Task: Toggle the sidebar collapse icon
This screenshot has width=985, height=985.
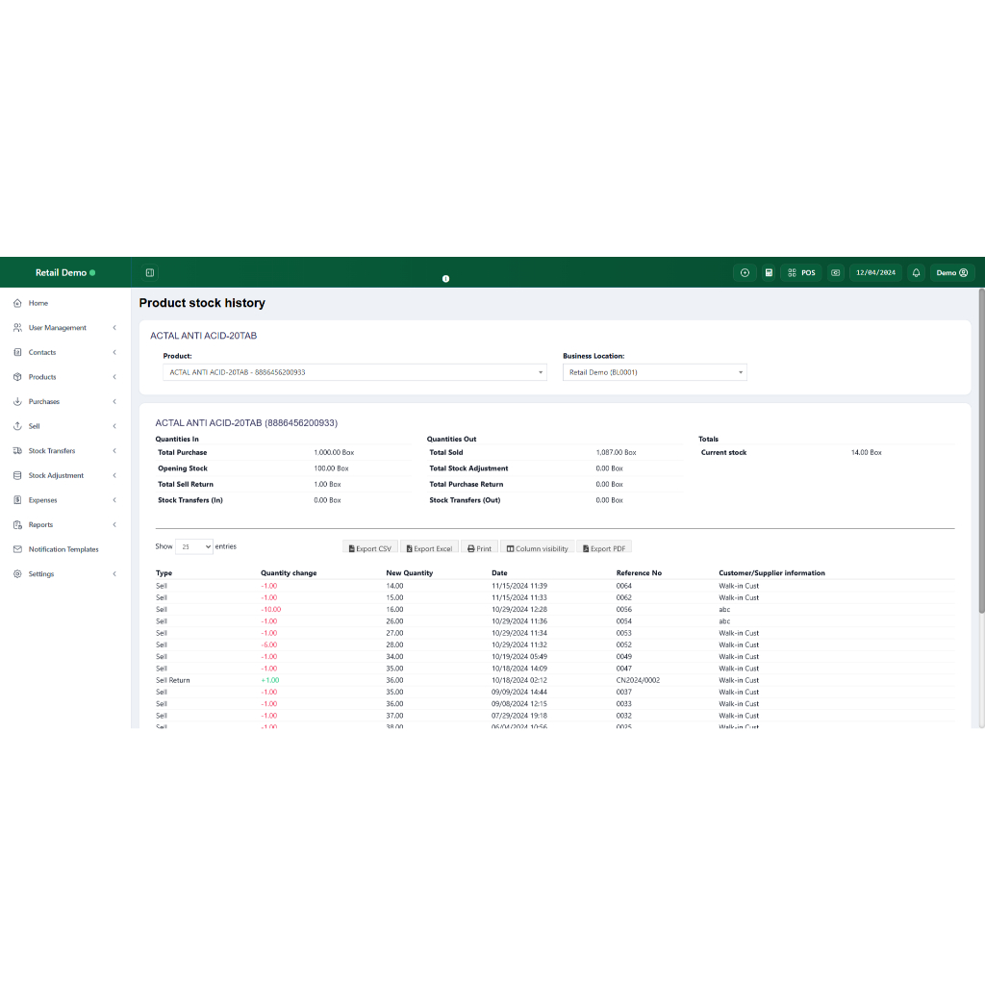Action: tap(150, 273)
